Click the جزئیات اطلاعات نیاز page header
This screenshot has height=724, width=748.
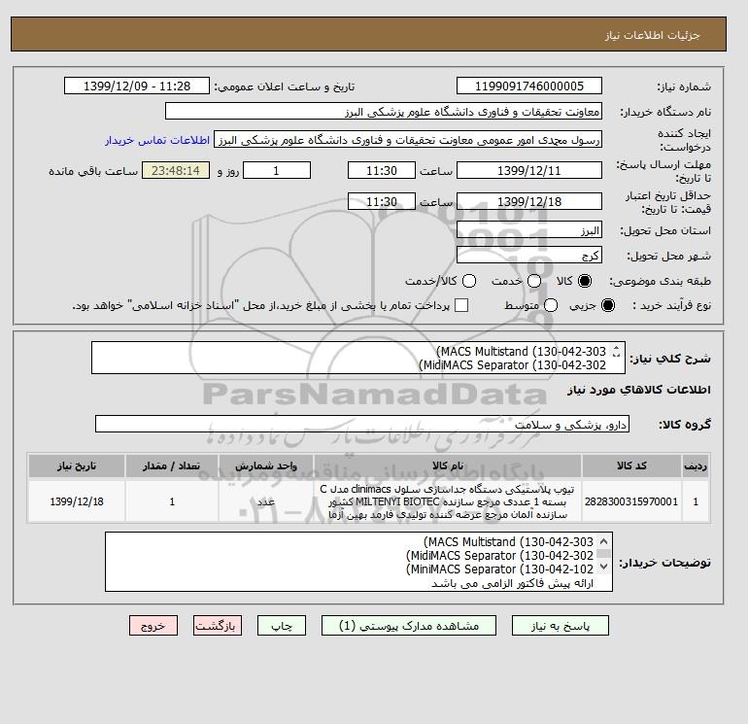coord(652,35)
